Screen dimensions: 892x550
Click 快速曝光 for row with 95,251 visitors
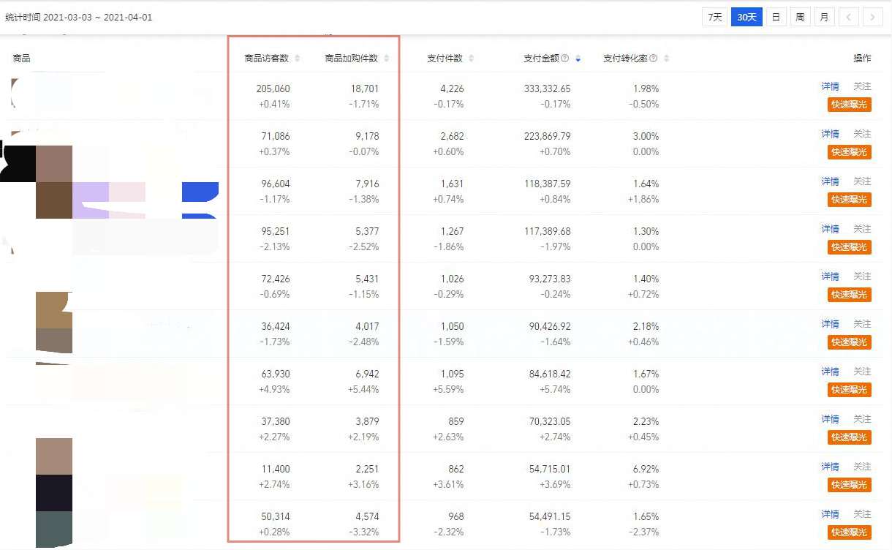850,247
